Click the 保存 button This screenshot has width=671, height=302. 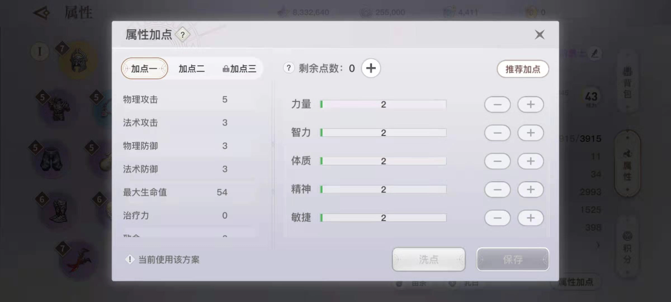[x=512, y=259]
